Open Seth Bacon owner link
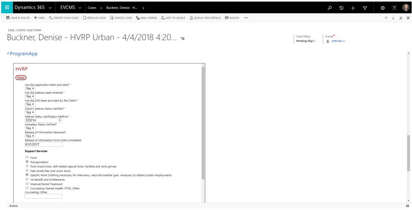412x210 pixels. pos(339,41)
